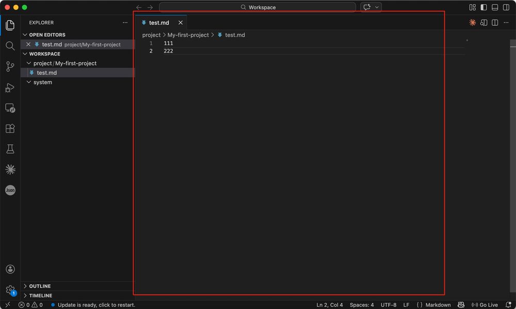Open the Testing flask icon view
Image resolution: width=516 pixels, height=309 pixels.
pyautogui.click(x=10, y=149)
